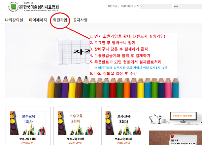This screenshot has width=202, height=145.
Task: Open the 보수교육 1회차 course thumbnail
Action: pyautogui.click(x=28, y=123)
